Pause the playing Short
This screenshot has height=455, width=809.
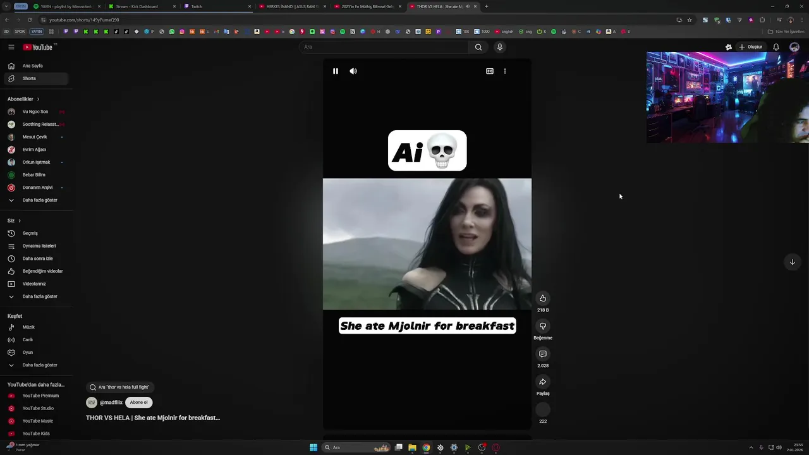pyautogui.click(x=336, y=71)
